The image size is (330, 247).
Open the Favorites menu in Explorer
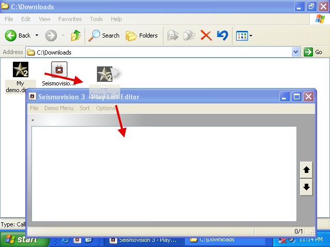pyautogui.click(x=70, y=19)
